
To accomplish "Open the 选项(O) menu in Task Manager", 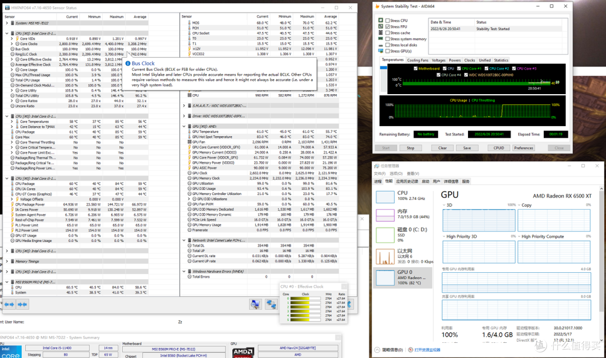I will 396,174.
